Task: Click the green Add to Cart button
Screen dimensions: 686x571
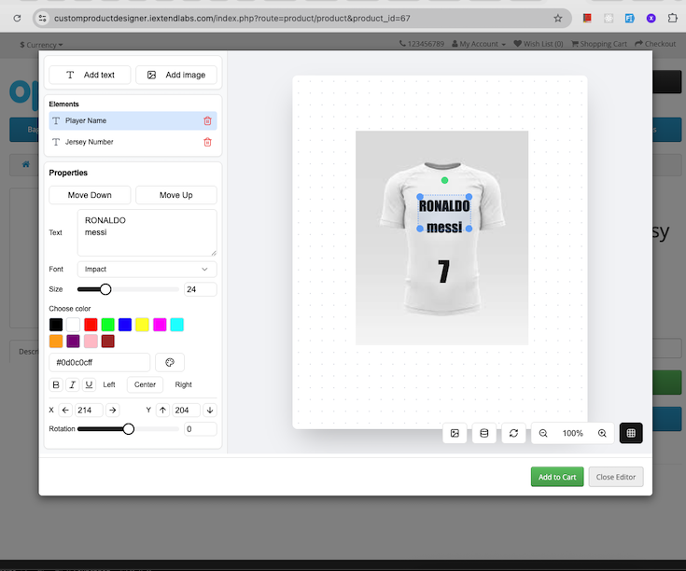Action: 556,477
